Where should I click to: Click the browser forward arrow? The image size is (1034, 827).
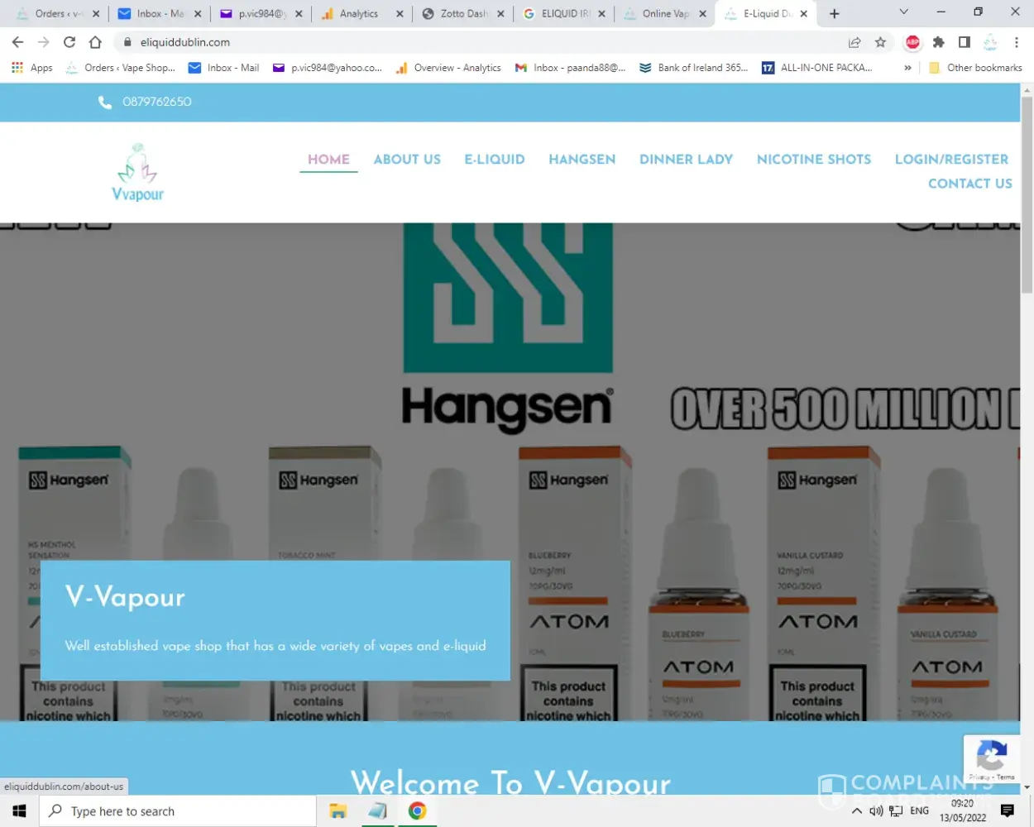[43, 42]
